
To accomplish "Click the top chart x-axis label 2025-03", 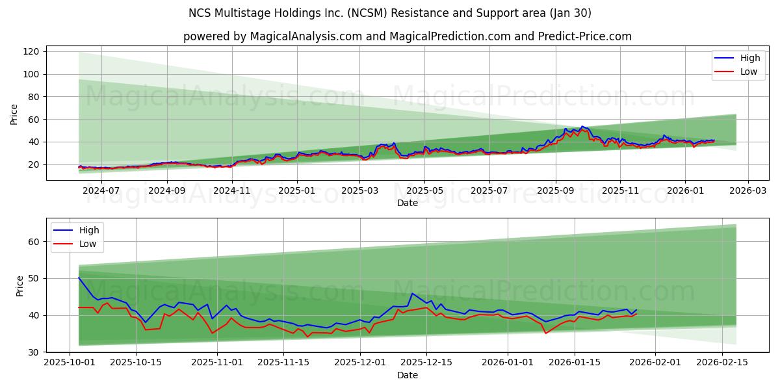I will (x=359, y=191).
